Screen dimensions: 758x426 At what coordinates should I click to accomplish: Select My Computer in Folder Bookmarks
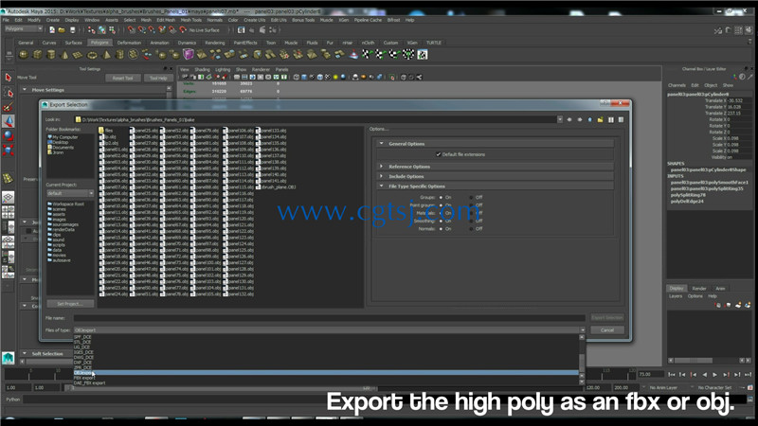click(63, 137)
